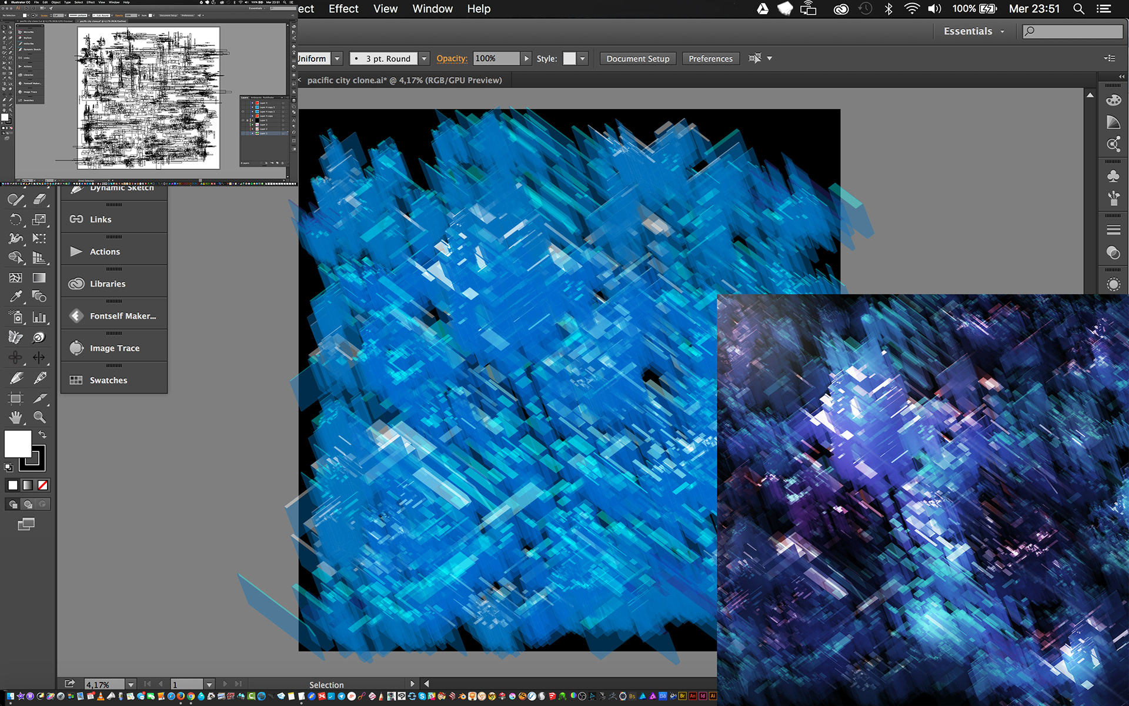The width and height of the screenshot is (1129, 706).
Task: Open the 3 pt. Round brush dropdown
Action: [x=424, y=58]
